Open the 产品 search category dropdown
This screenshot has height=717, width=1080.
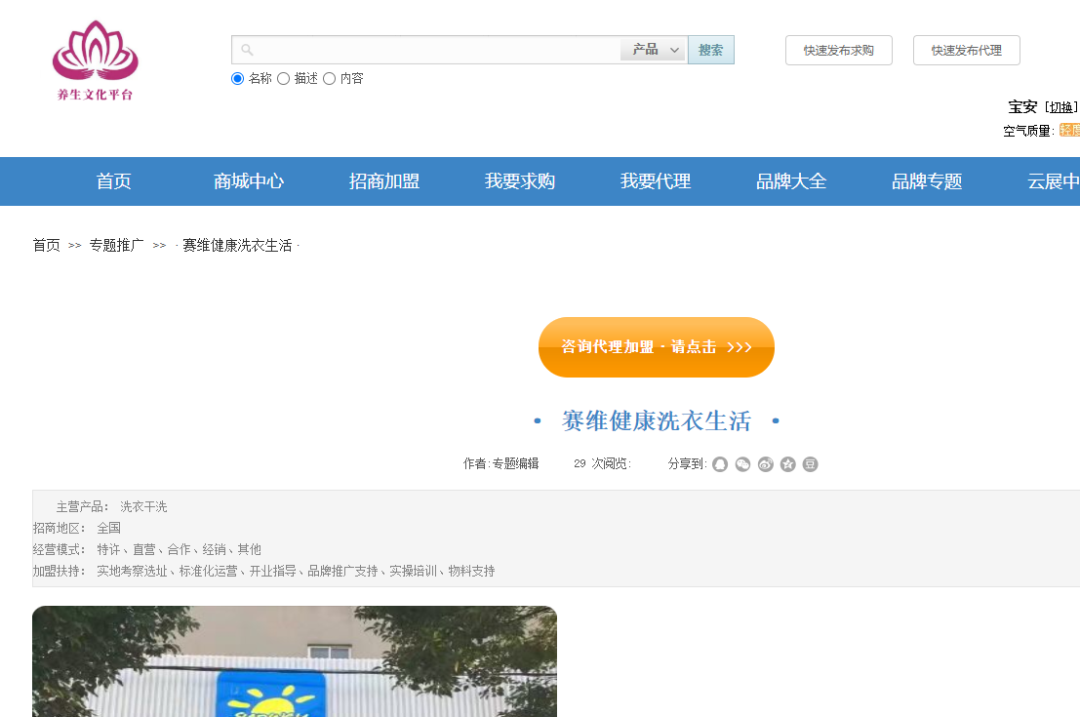pos(653,50)
